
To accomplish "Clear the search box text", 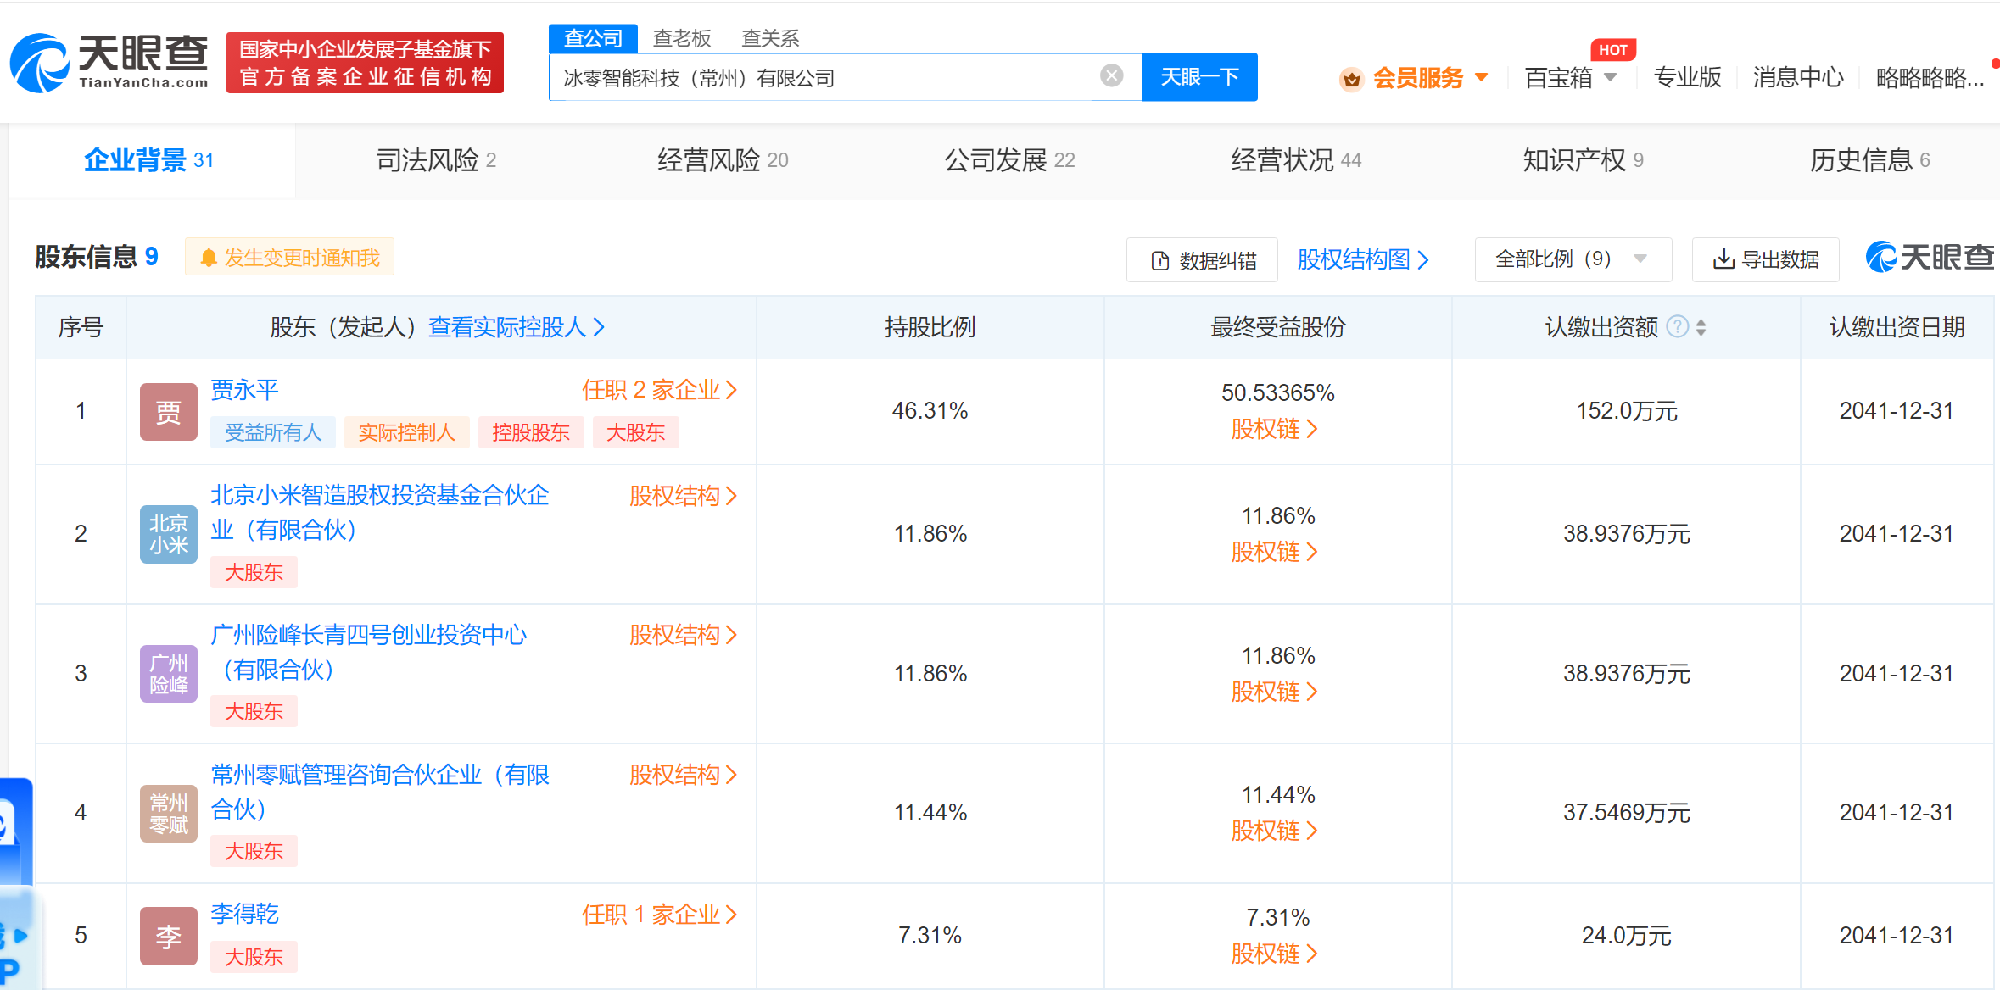I will pyautogui.click(x=1111, y=76).
